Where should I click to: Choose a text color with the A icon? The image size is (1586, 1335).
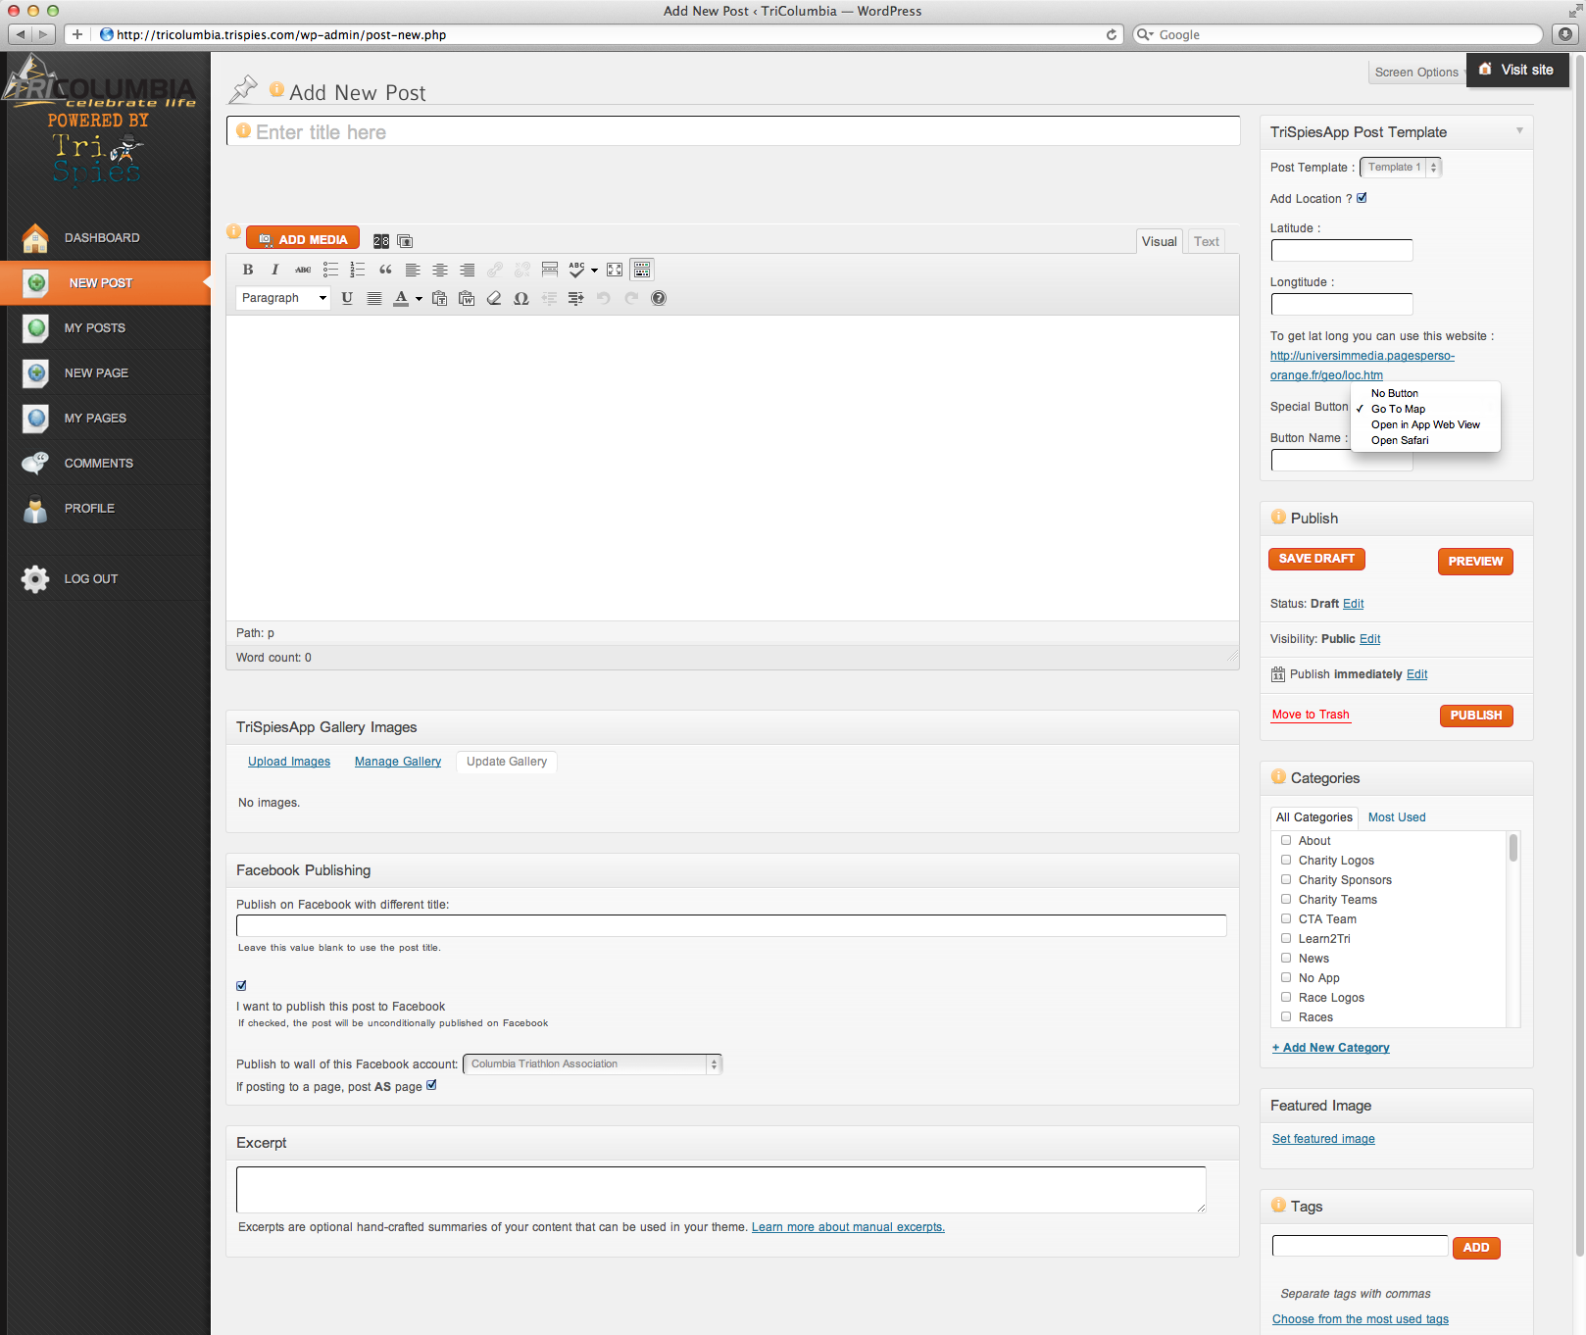[x=401, y=298]
